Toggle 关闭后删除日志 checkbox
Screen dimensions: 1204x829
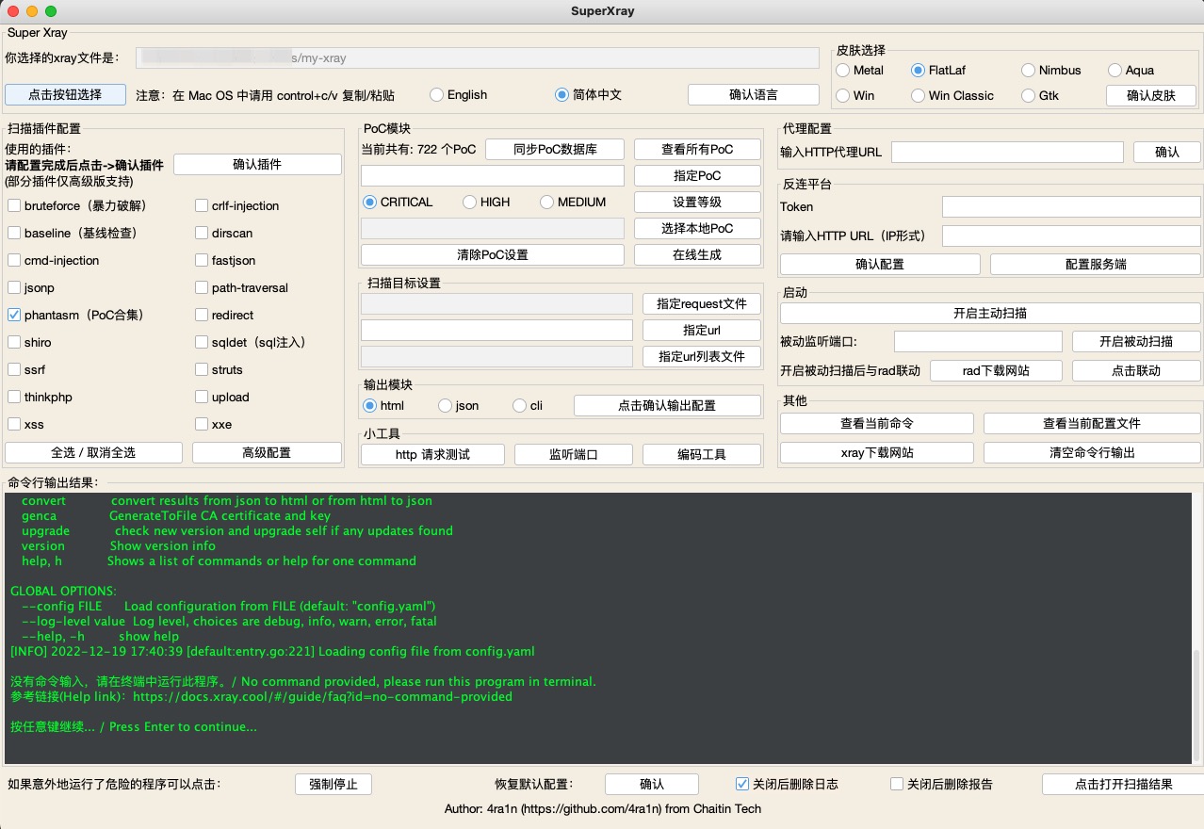pyautogui.click(x=742, y=784)
